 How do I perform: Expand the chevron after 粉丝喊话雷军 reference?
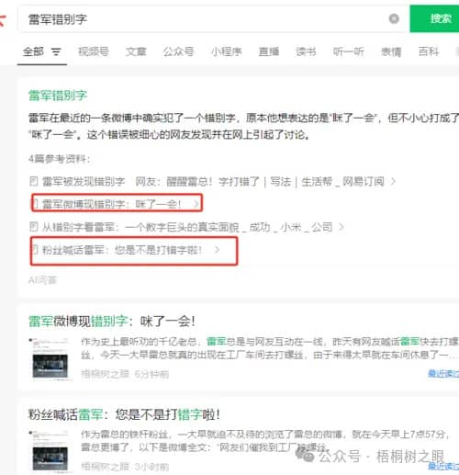[217, 250]
